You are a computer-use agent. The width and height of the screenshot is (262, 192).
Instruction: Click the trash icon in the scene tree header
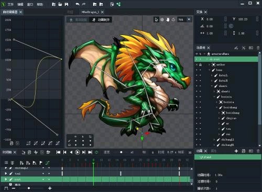click(258, 48)
